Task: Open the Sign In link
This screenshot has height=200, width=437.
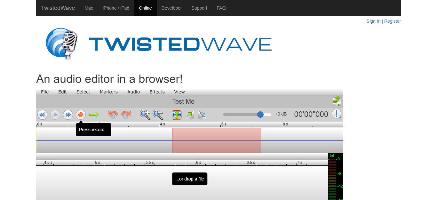Action: 373,21
